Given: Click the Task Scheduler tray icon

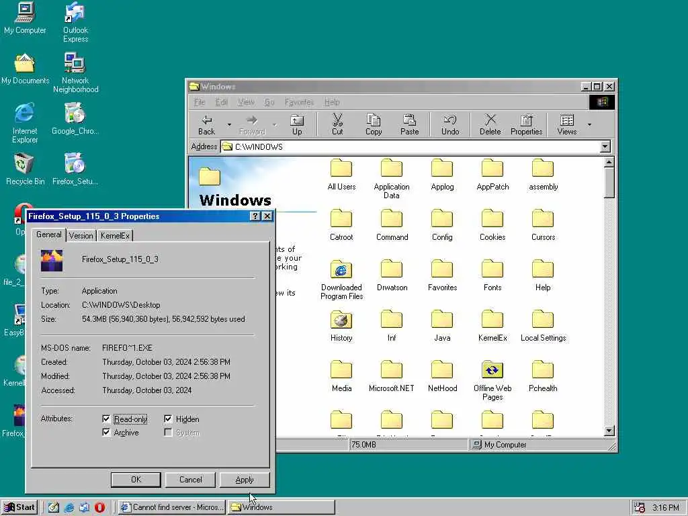Looking at the screenshot, I should 640,508.
